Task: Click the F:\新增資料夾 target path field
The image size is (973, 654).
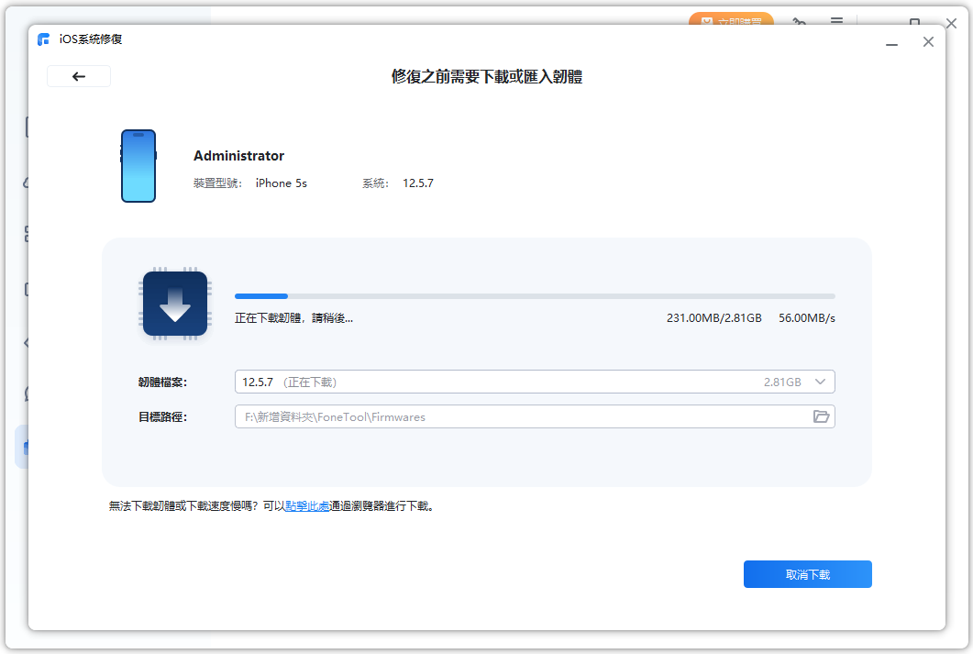Action: [521, 416]
